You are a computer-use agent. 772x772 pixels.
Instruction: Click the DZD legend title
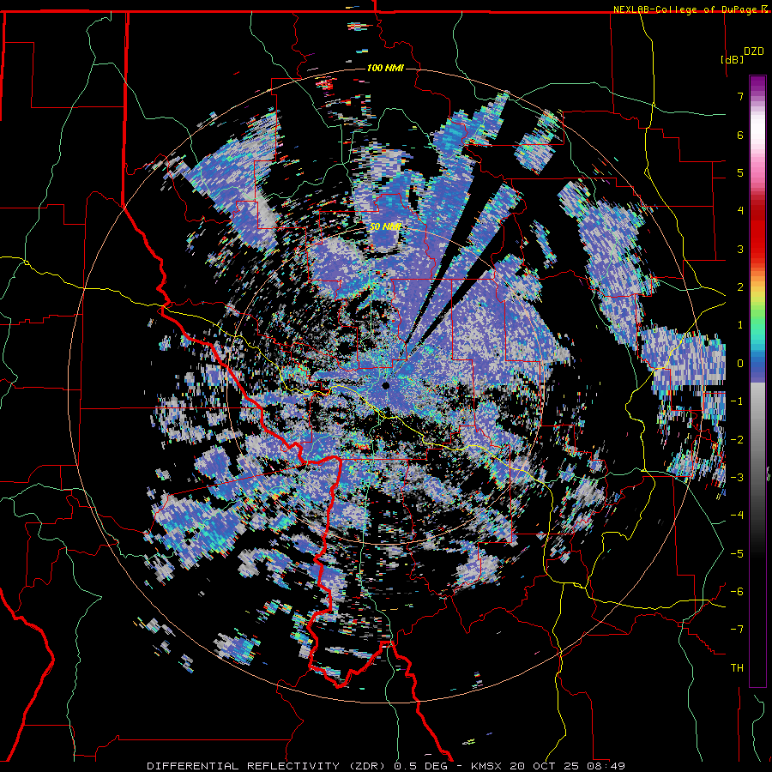(x=753, y=51)
